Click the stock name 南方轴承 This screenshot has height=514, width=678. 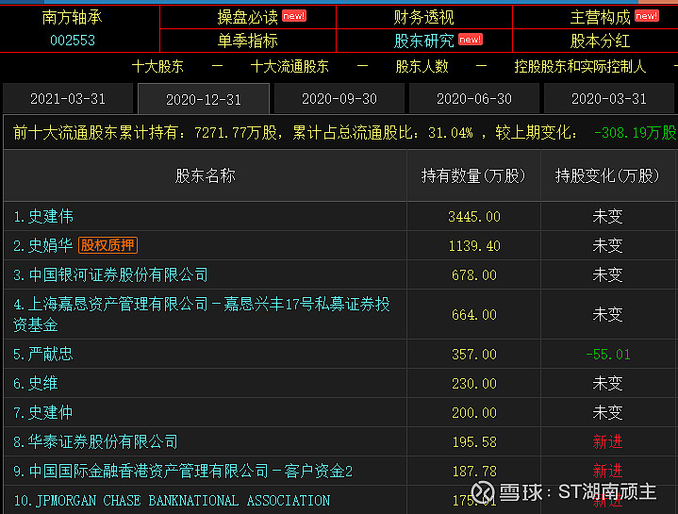(x=73, y=17)
